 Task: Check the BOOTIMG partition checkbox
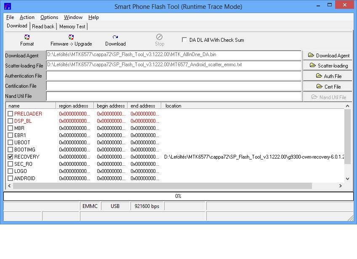10,150
